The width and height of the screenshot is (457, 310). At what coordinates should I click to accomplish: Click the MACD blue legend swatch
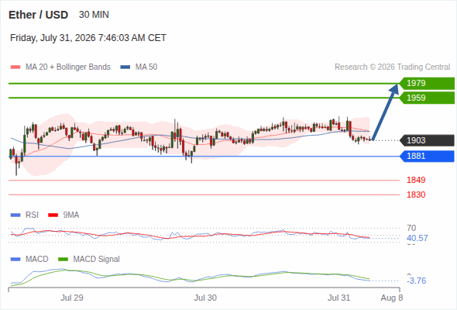15,260
